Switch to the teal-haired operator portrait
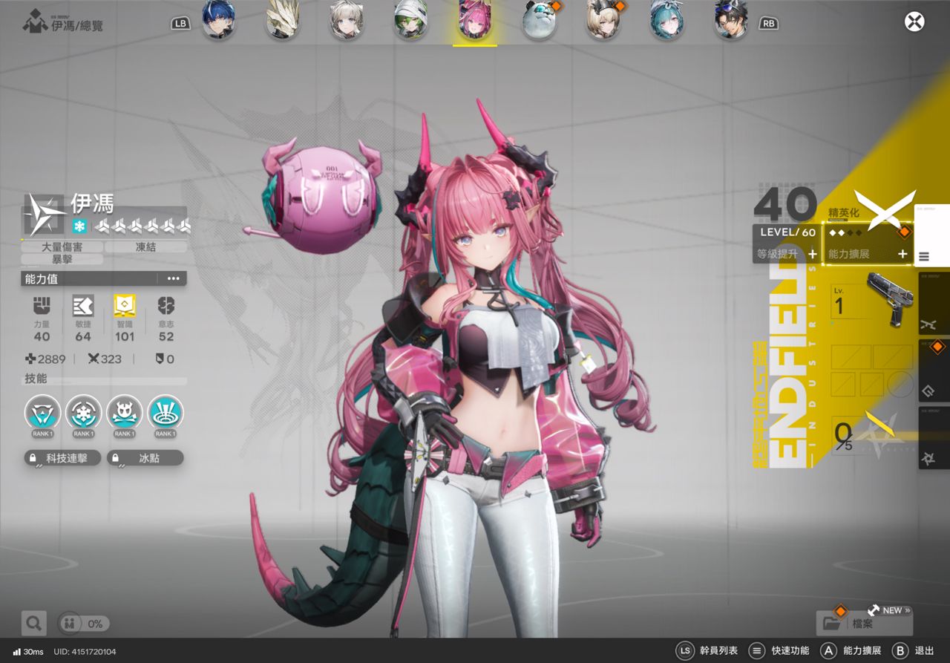This screenshot has width=950, height=663. click(x=667, y=22)
